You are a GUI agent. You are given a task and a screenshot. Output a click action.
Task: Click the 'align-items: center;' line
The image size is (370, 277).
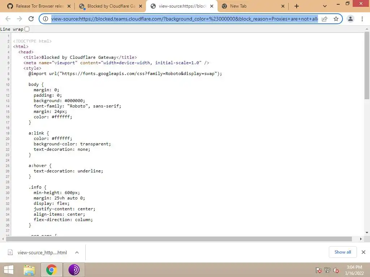tap(59, 214)
